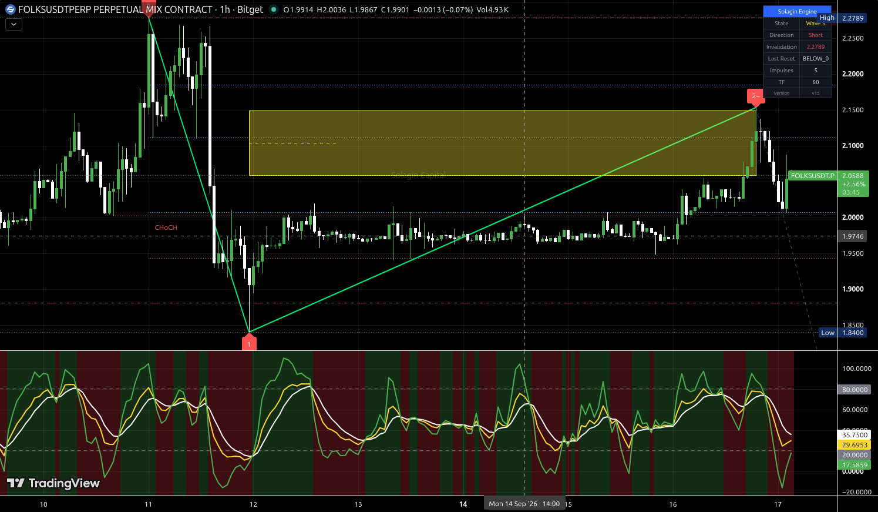The image size is (878, 512).
Task: Select the red wave marker labeled 1
Action: [x=249, y=342]
